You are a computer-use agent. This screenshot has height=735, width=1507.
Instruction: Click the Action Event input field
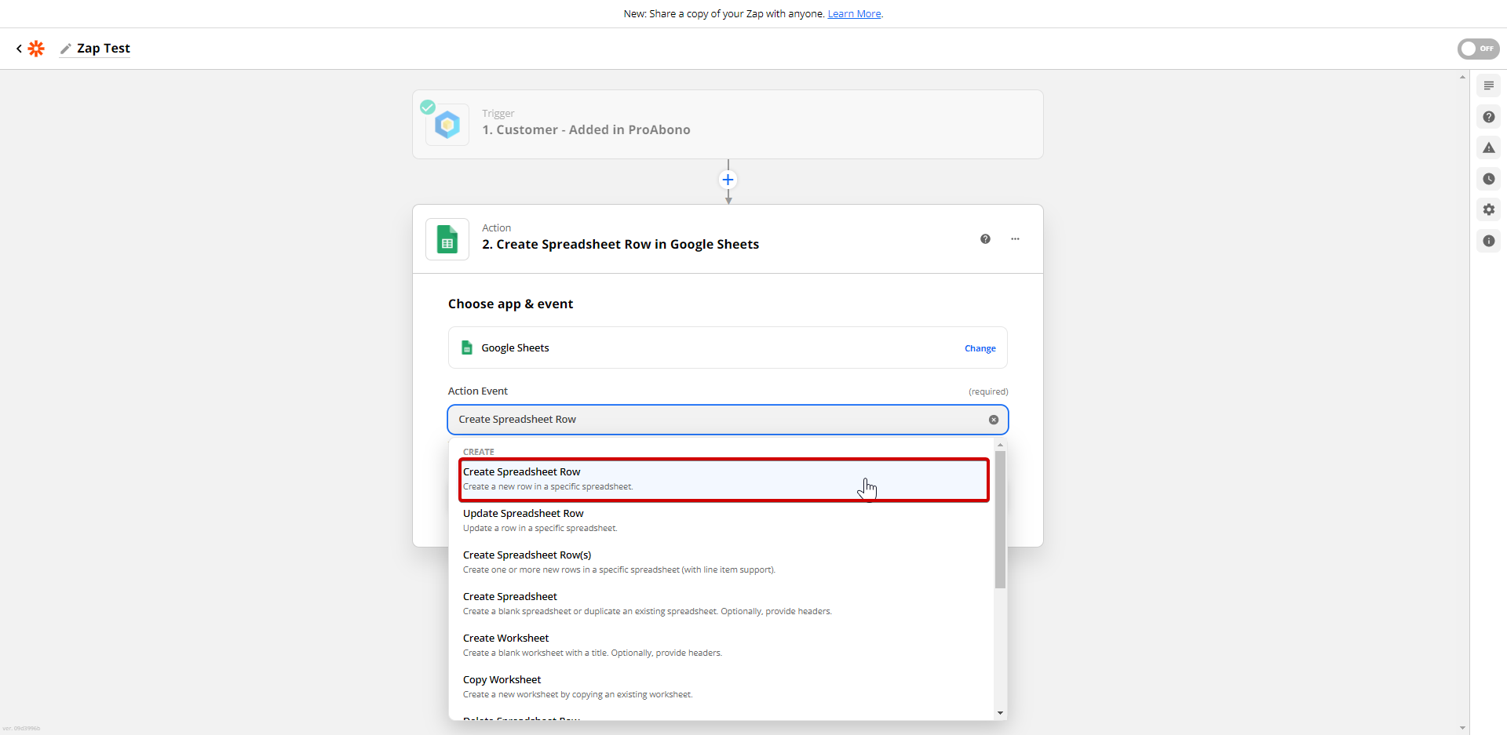[x=728, y=420]
